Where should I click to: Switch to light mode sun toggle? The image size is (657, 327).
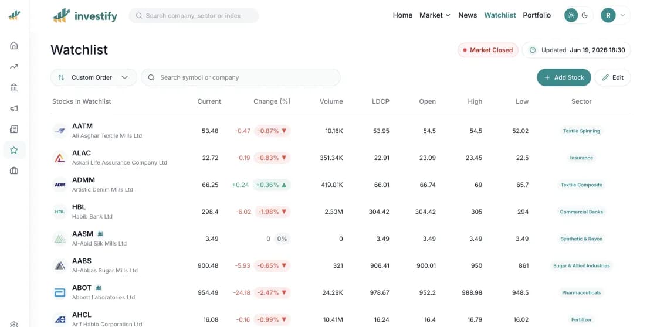click(570, 15)
